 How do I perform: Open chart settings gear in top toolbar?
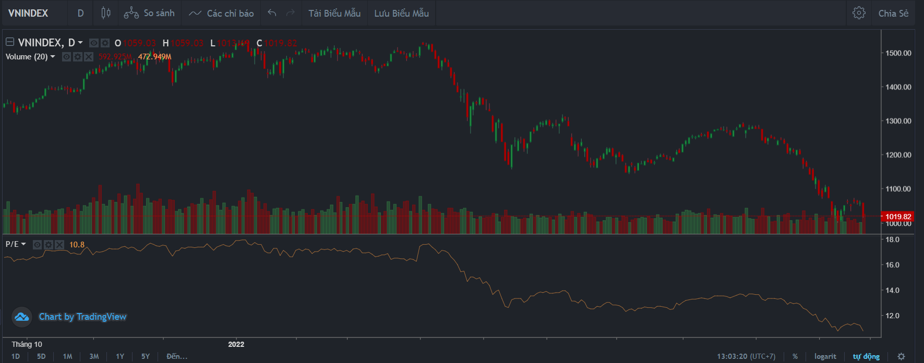pos(859,13)
